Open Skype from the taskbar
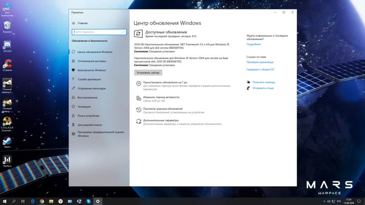This screenshot has width=365, height=205. click(89, 201)
